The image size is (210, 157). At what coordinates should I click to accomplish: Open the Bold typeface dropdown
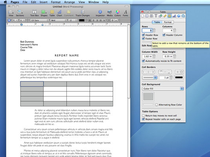click(58, 20)
